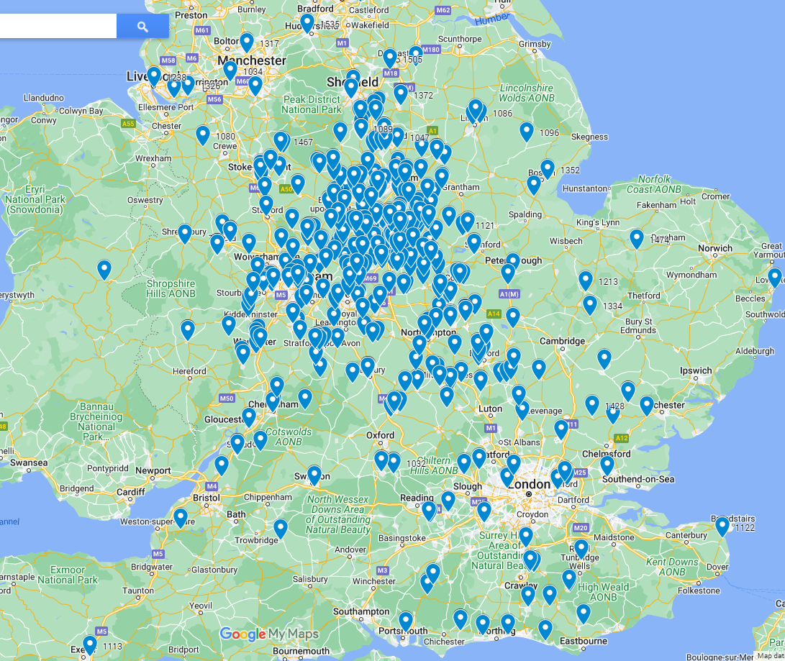Click the lone pin in mid Wales
The width and height of the screenshot is (785, 661).
click(104, 270)
